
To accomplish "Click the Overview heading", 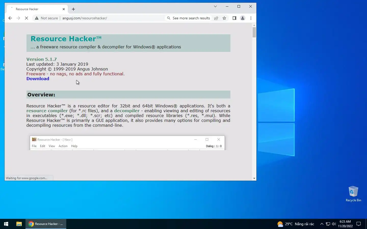I will pyautogui.click(x=41, y=95).
